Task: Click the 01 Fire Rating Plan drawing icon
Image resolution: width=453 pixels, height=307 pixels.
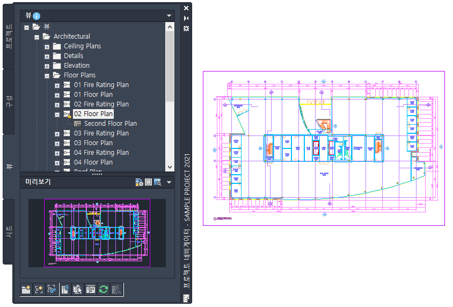Action: 67,85
